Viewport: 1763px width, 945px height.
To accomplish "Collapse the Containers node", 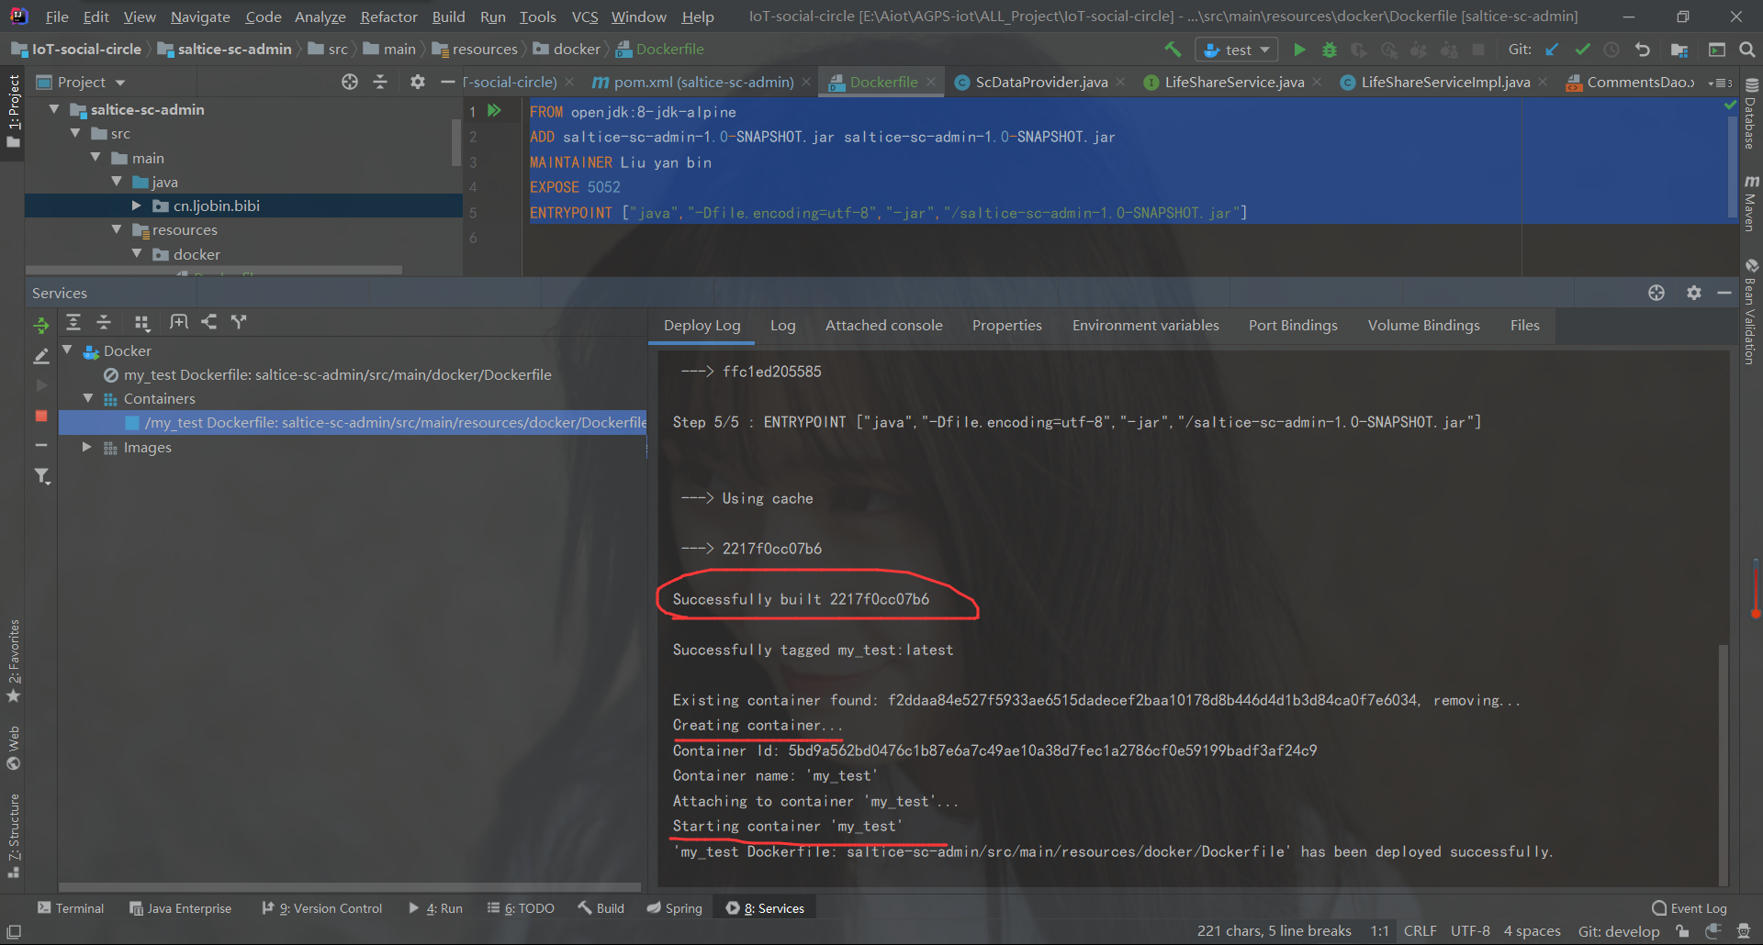I will pyautogui.click(x=88, y=398).
